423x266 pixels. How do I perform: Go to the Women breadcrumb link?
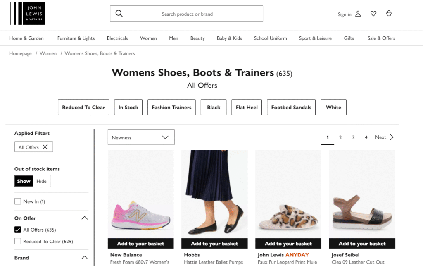pyautogui.click(x=48, y=53)
